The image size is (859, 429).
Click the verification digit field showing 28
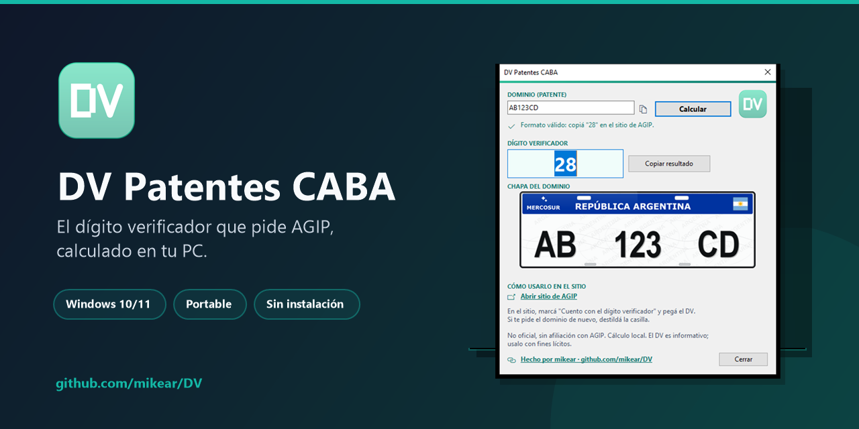565,164
